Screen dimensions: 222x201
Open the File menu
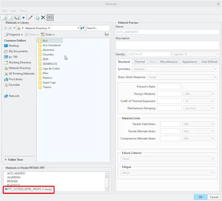[x=4, y=11]
